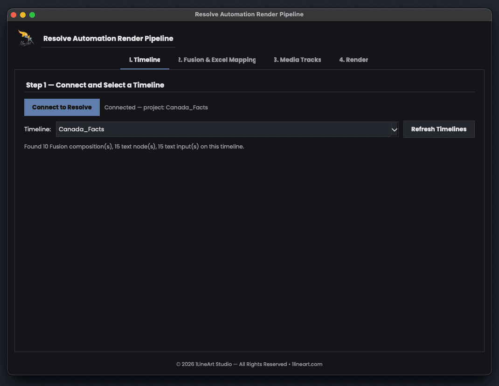Click the 'Timeline:' field label
This screenshot has width=499, height=386.
(38, 129)
